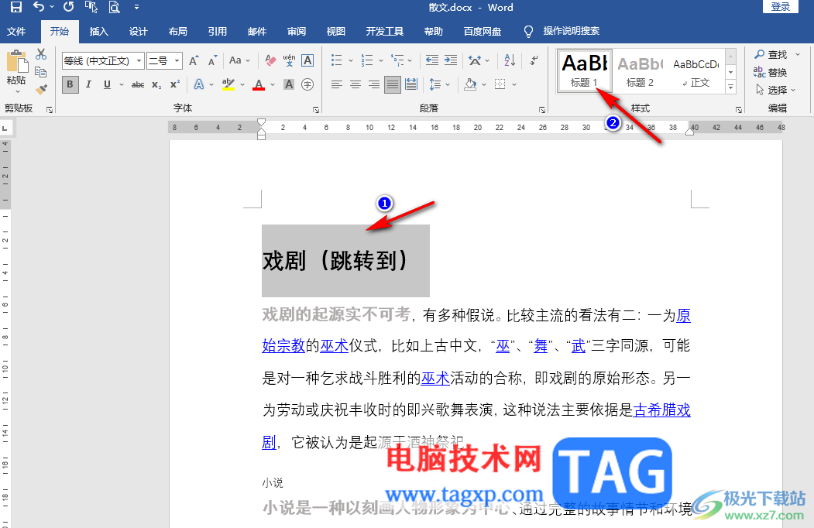
Task: Decrease the paragraph indent
Action: point(432,60)
